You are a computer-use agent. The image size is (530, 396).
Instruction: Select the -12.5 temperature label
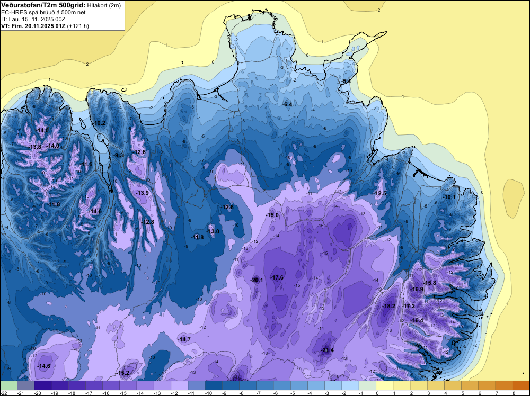(379, 193)
